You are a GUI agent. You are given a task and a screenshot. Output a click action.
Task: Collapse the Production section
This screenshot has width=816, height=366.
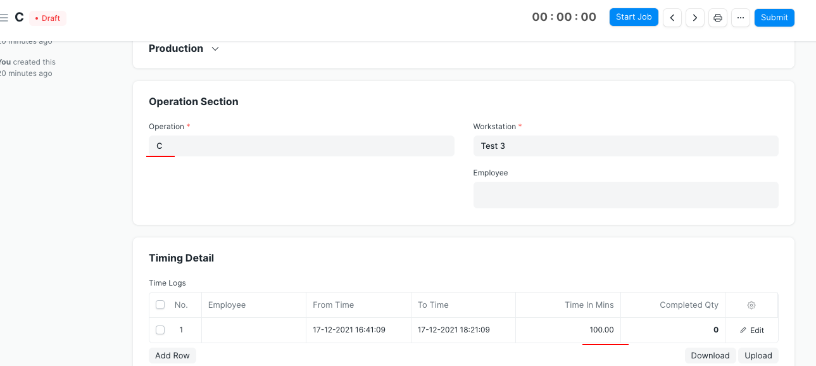(x=215, y=48)
